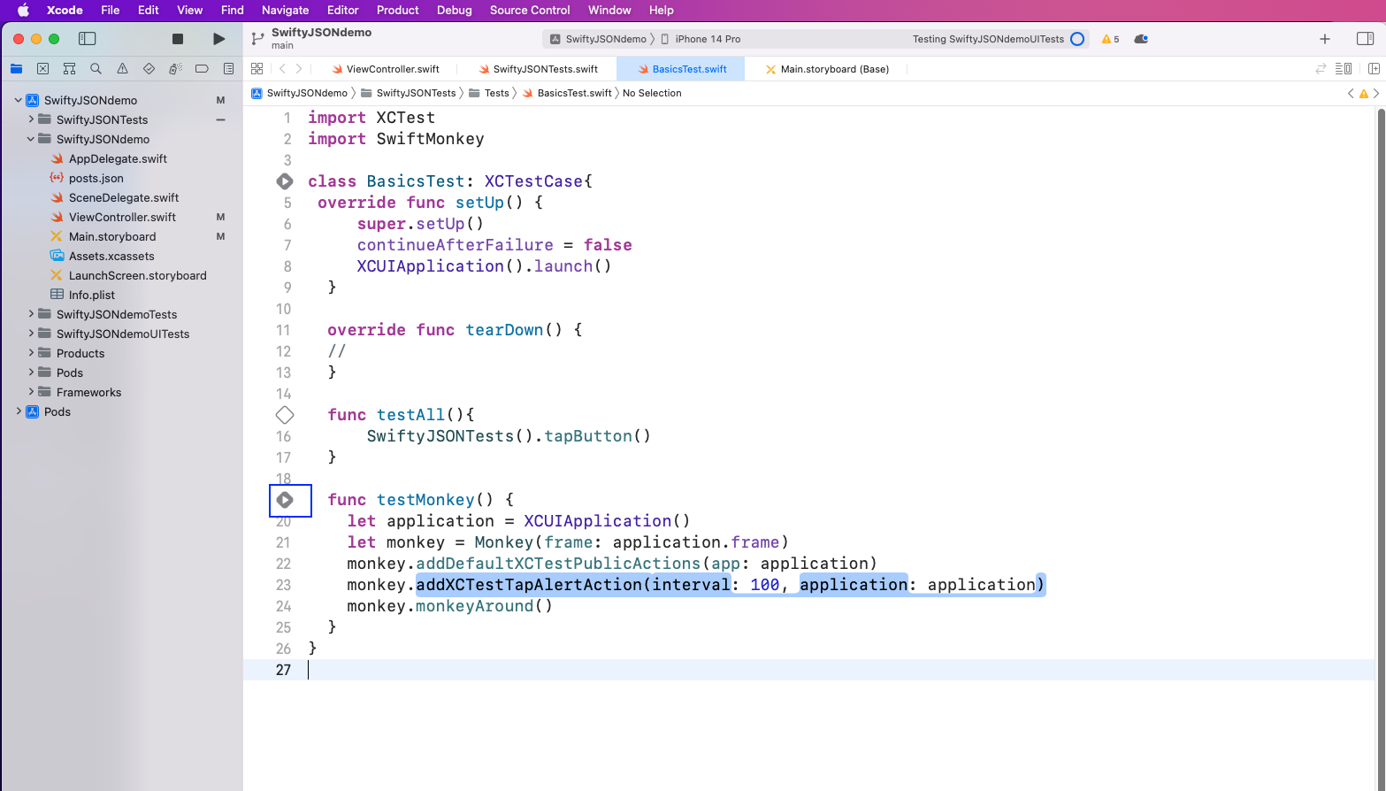Add an editor on the right

tap(1374, 68)
